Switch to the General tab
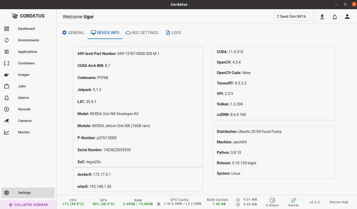This screenshot has width=357, height=209. tap(73, 33)
